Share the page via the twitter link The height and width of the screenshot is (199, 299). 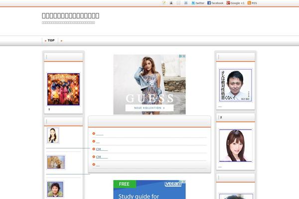198,3
